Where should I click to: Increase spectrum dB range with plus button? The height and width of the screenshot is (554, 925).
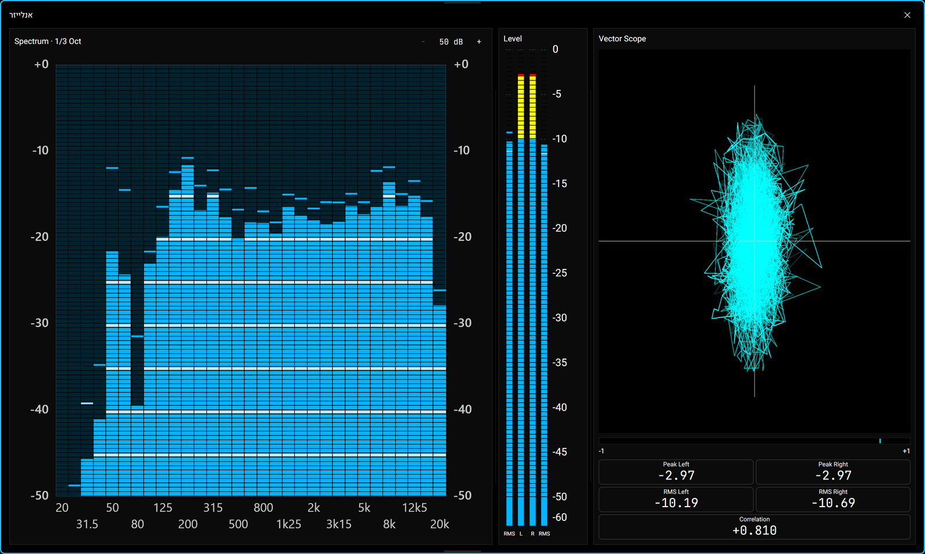point(479,42)
